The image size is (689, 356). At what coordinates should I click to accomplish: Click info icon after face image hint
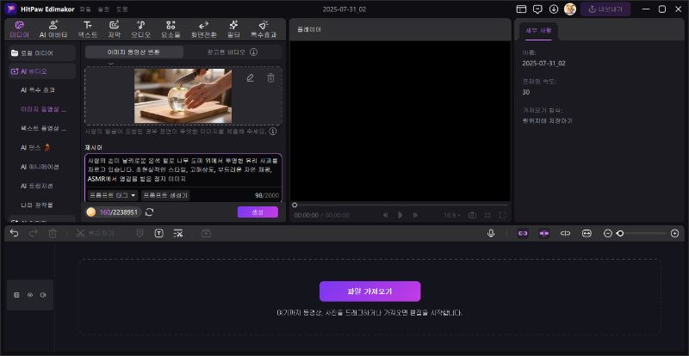click(273, 132)
